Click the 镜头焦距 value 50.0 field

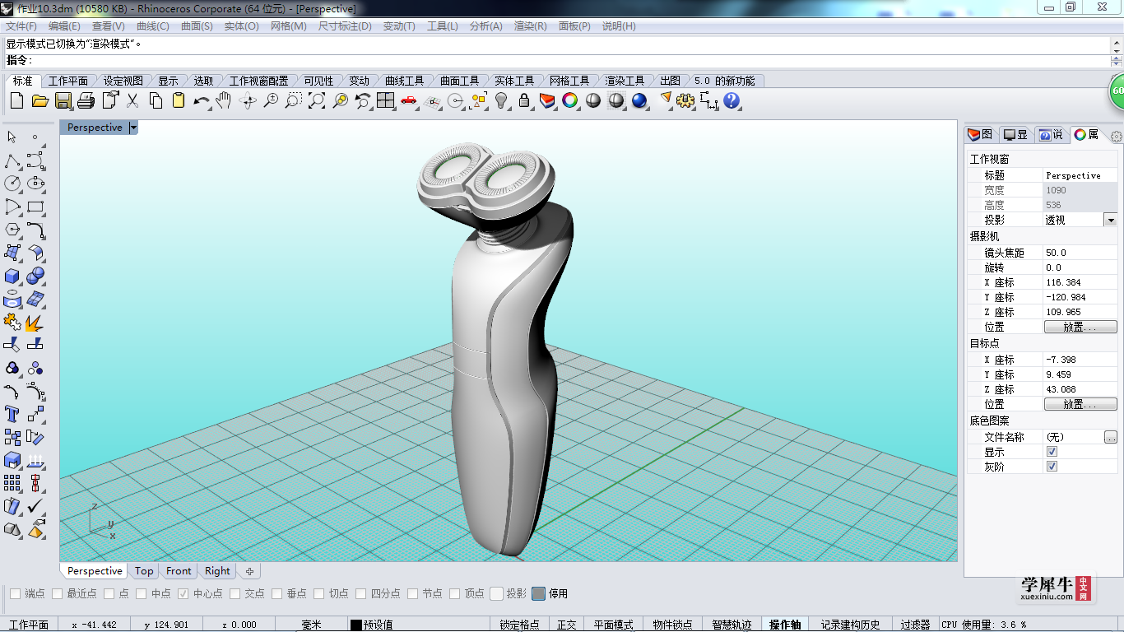[1080, 253]
